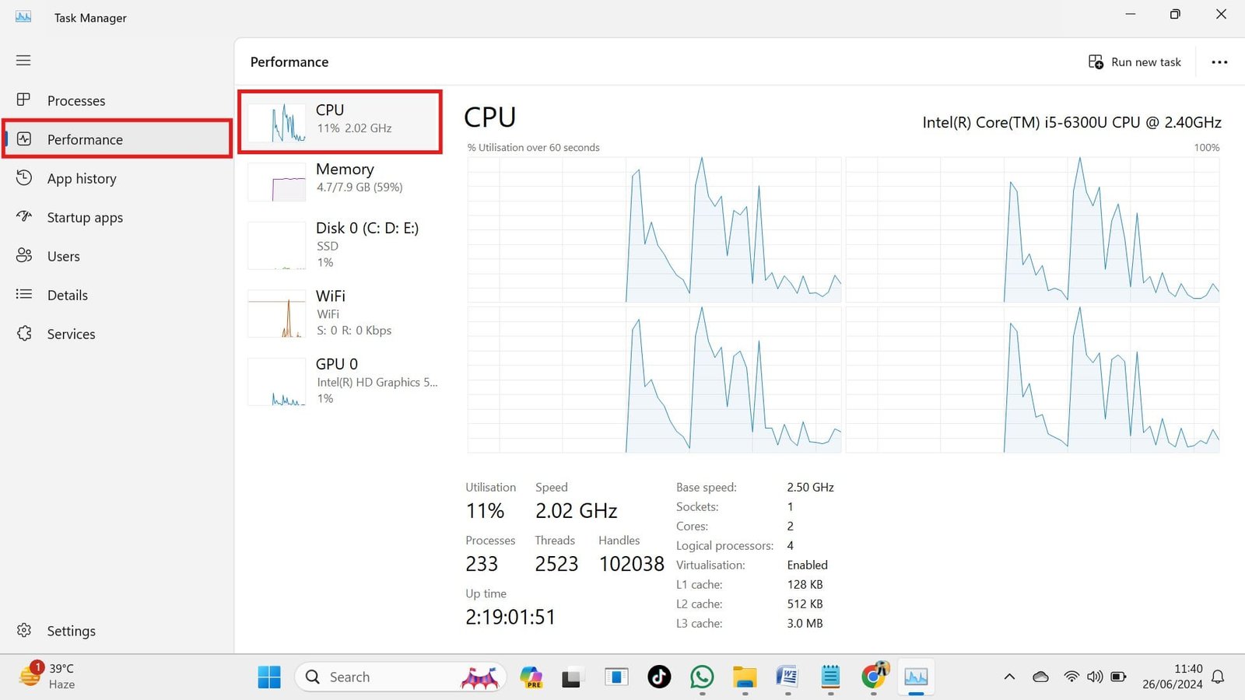Open Microsoft Word from the taskbar
The image size is (1245, 700).
click(x=787, y=677)
